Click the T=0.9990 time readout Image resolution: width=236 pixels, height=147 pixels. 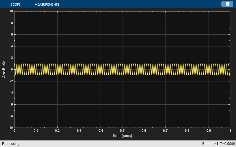coord(227,144)
